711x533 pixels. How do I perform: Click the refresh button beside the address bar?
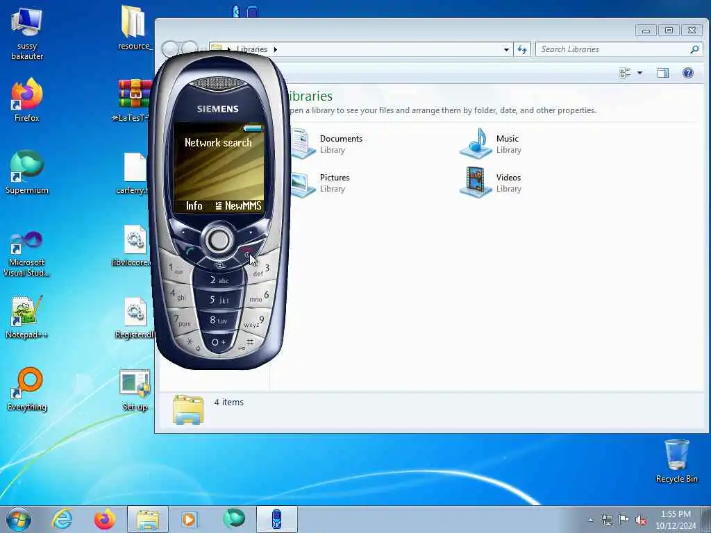522,49
